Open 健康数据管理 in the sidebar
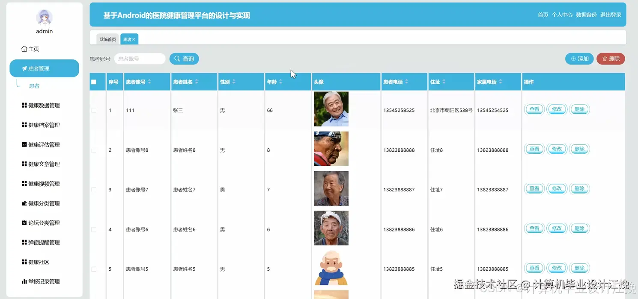Image resolution: width=638 pixels, height=299 pixels. [x=44, y=105]
